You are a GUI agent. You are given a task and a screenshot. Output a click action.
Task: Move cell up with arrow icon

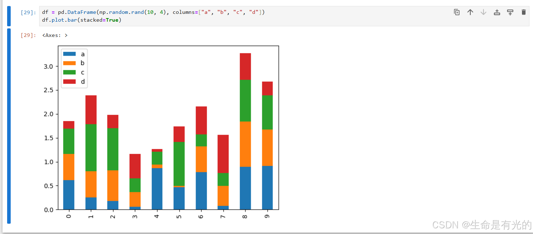(470, 12)
